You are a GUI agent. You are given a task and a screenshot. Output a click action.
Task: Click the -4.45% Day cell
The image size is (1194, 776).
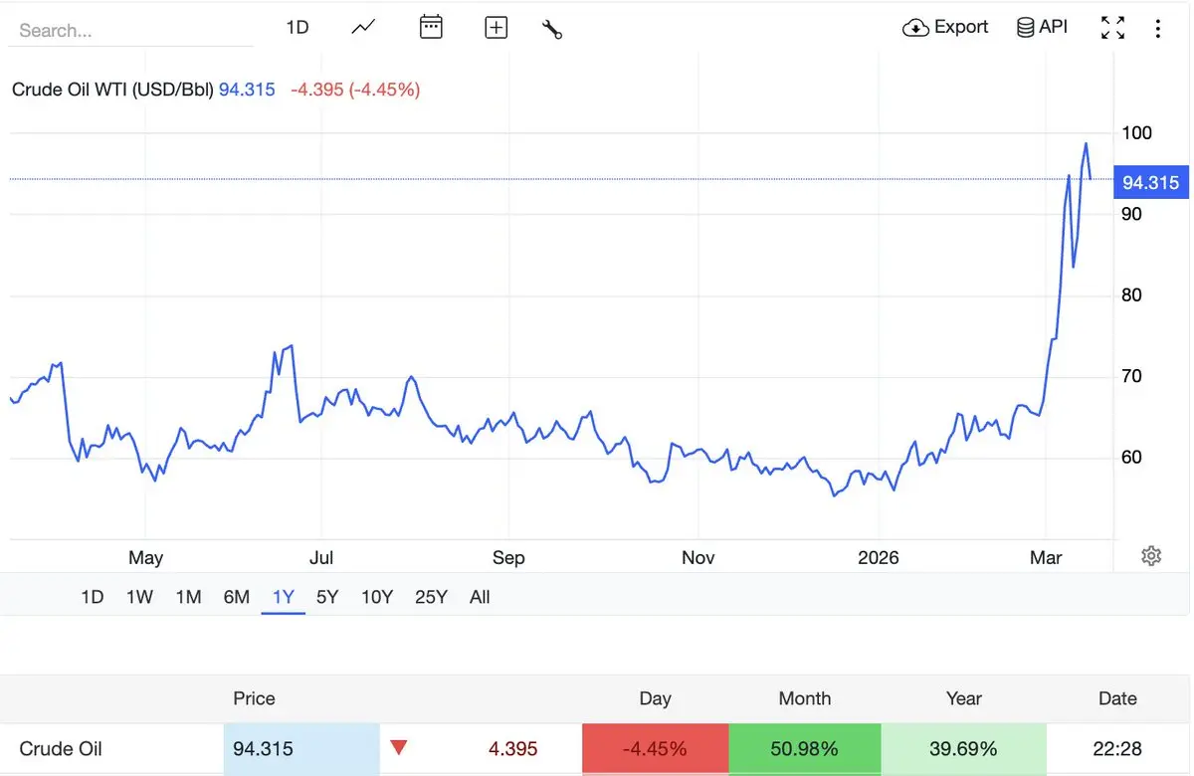click(655, 748)
